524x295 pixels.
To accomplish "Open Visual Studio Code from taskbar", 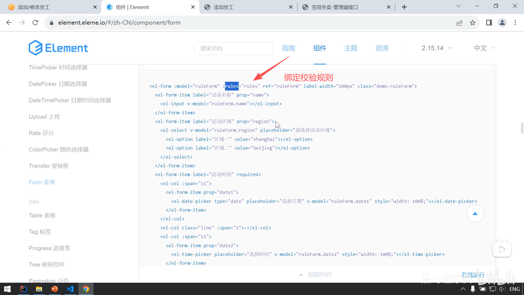I will pos(70,289).
